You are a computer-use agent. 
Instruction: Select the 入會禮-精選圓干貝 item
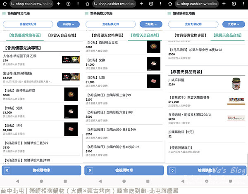[29, 58]
